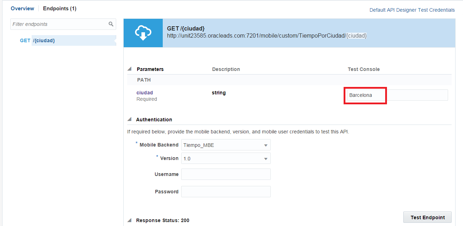Click the search magnifier in Filter endpoints
The width and height of the screenshot is (463, 226).
click(111, 24)
